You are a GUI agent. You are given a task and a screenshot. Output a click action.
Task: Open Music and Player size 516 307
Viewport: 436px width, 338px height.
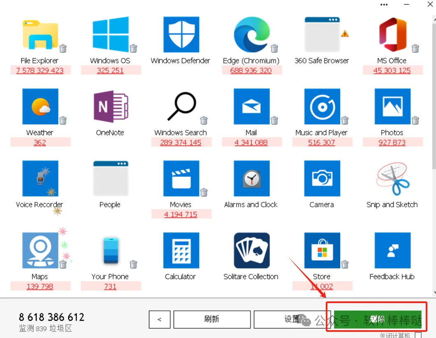coord(321,143)
